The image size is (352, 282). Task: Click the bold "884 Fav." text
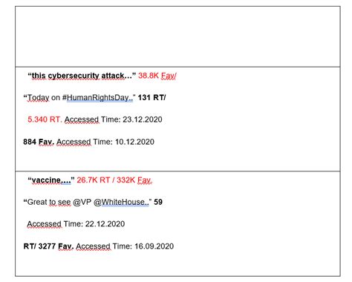coord(39,142)
